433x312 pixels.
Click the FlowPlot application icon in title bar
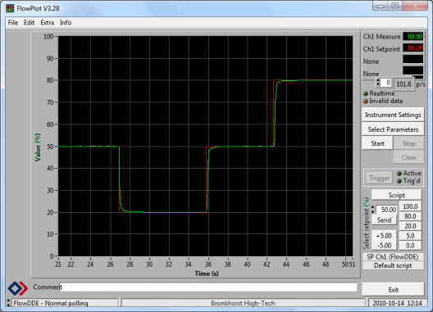[x=10, y=8]
